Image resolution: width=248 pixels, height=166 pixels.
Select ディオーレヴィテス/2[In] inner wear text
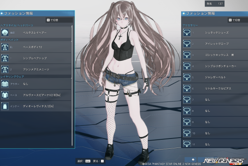click(x=38, y=106)
